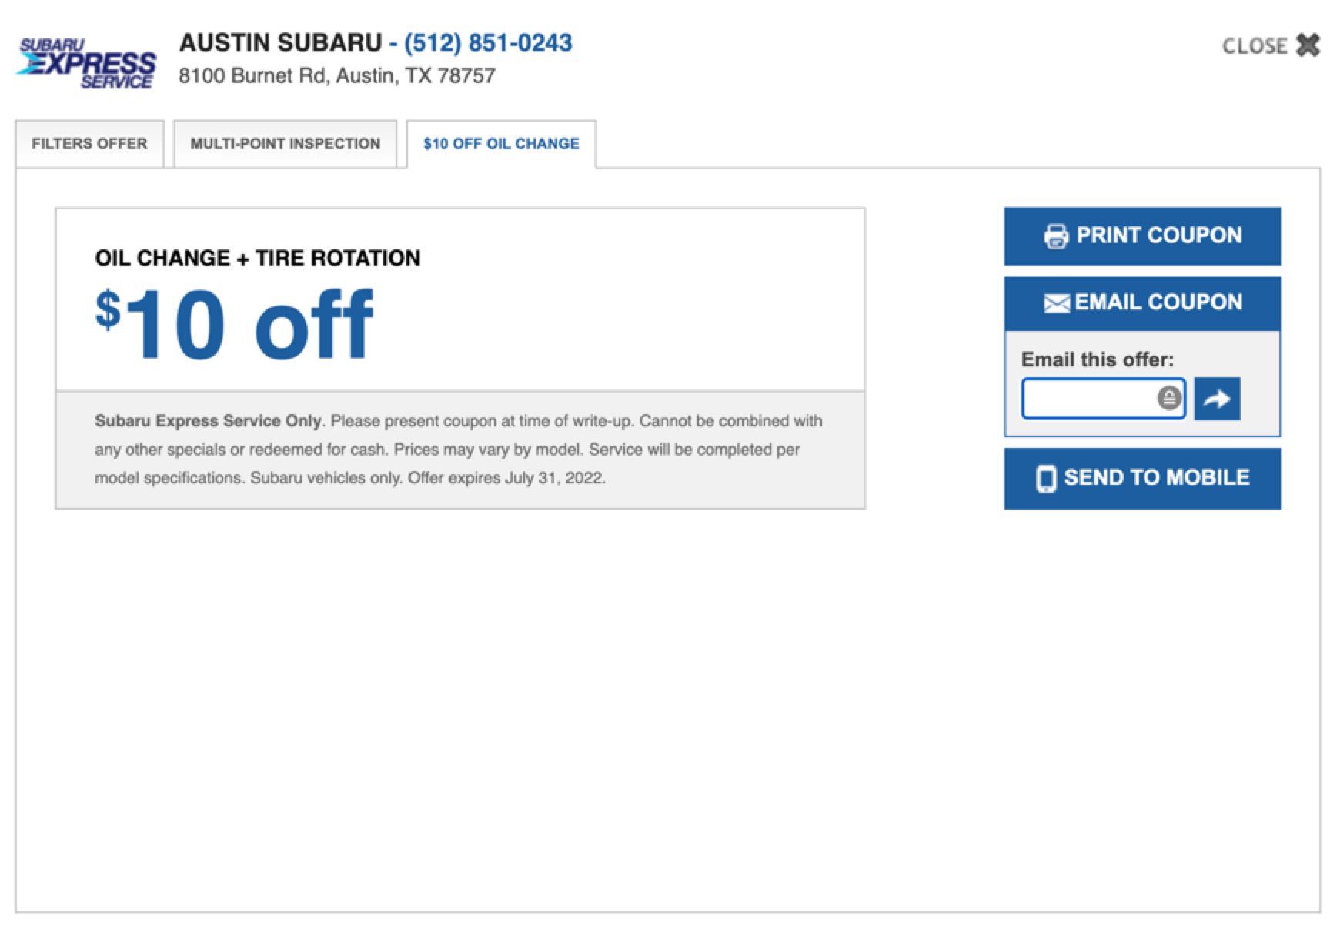Viewport: 1340px width, 946px height.
Task: Click the mobile phone icon
Action: [1045, 478]
